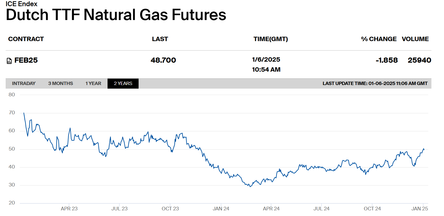
Task: Open the FEB25 contract link
Action: (x=26, y=60)
